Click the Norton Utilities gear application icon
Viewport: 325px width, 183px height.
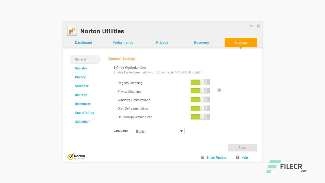[x=72, y=30]
